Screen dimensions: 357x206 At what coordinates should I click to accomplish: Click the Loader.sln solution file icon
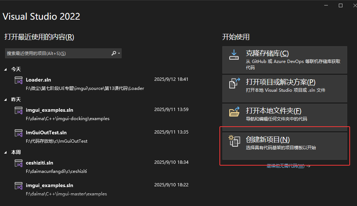19,80
